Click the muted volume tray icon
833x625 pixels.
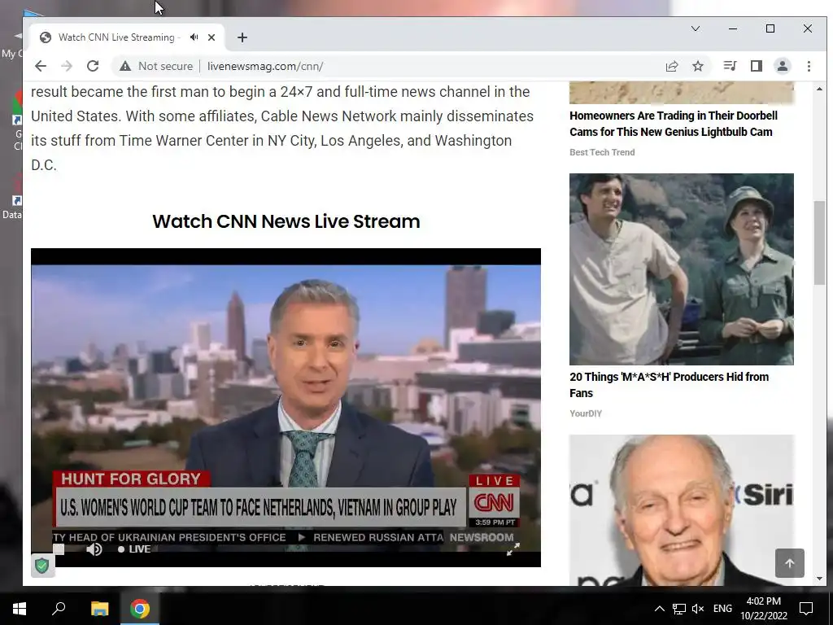(698, 609)
